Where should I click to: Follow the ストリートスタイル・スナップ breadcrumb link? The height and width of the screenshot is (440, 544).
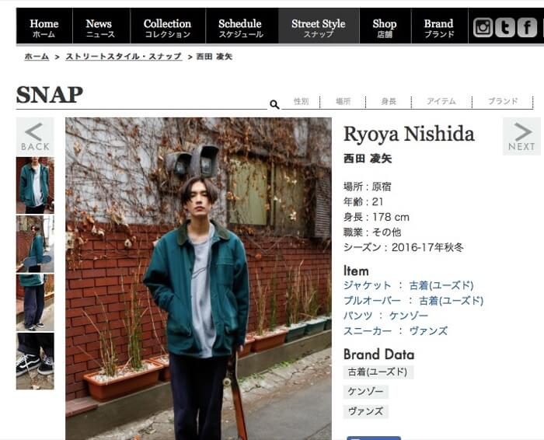pyautogui.click(x=124, y=57)
